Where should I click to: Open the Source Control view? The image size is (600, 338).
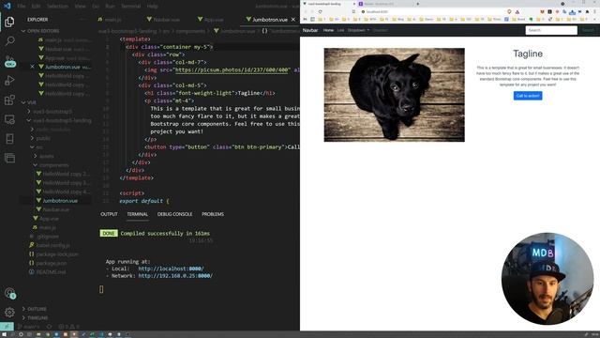point(9,61)
